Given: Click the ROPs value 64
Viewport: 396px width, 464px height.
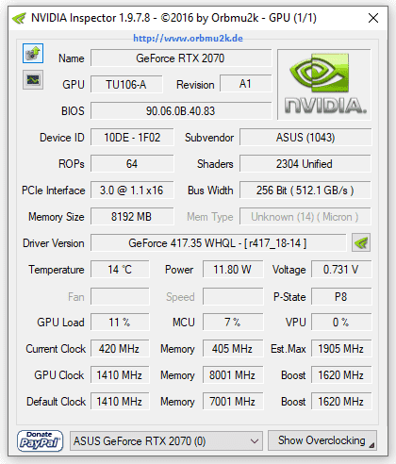Looking at the screenshot, I should 132,164.
